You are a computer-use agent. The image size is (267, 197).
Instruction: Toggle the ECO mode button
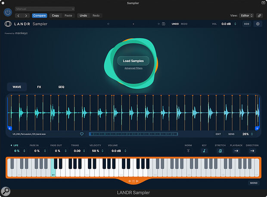[247, 24]
